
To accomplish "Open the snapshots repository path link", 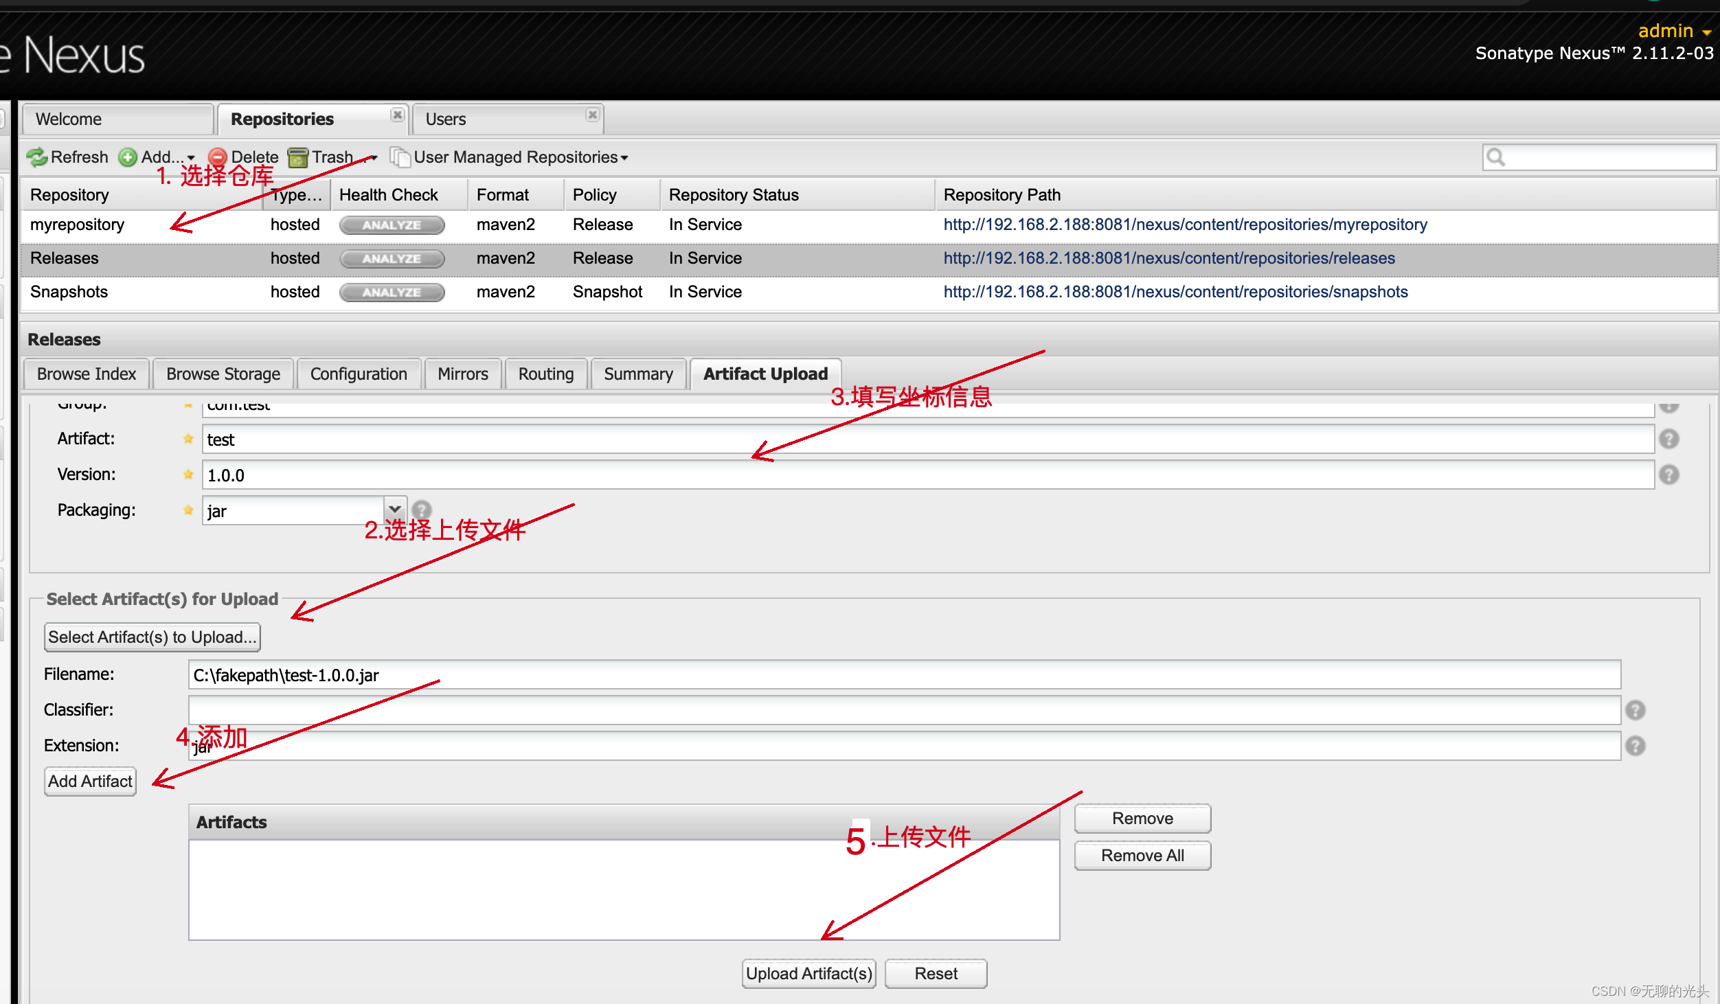I will [1175, 293].
